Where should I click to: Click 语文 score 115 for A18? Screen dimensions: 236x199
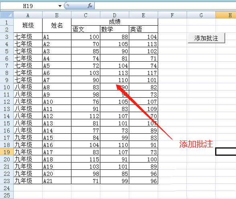(x=85, y=159)
